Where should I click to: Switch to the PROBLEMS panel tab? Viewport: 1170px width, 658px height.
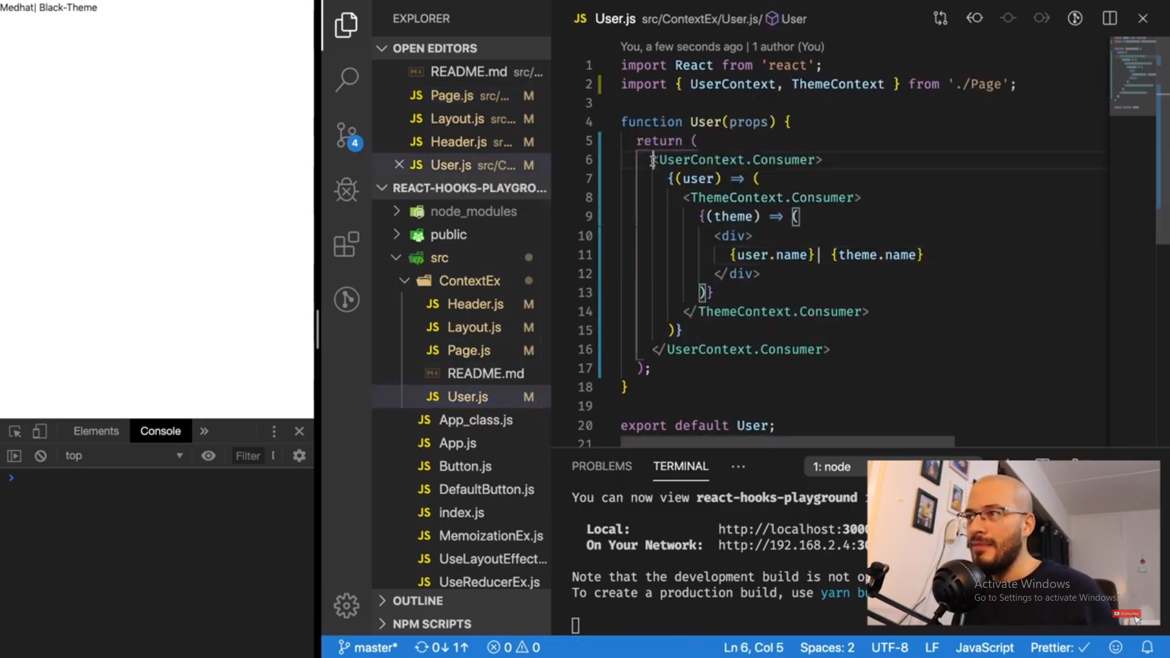tap(601, 466)
